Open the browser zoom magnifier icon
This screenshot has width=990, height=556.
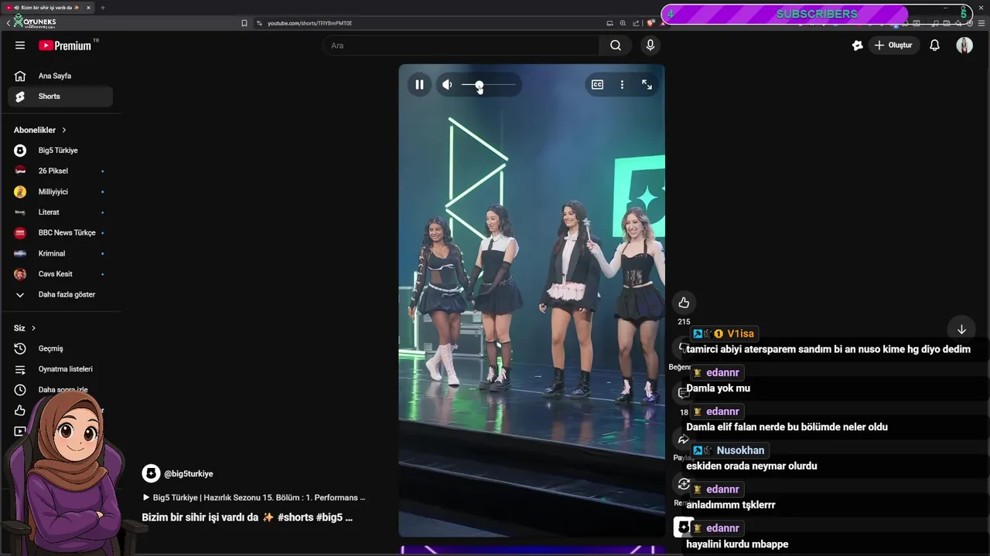coord(623,23)
